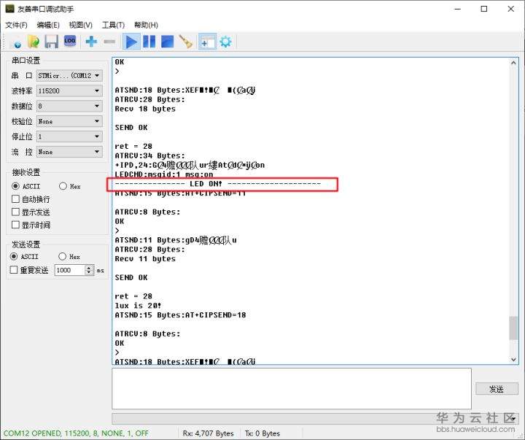
Task: Click the bottom history combo bar
Action: (315, 419)
